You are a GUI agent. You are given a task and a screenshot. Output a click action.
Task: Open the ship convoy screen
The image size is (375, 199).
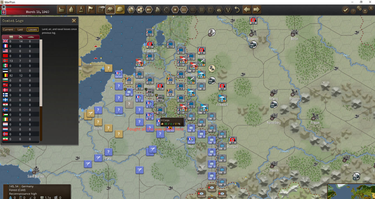[71, 10]
